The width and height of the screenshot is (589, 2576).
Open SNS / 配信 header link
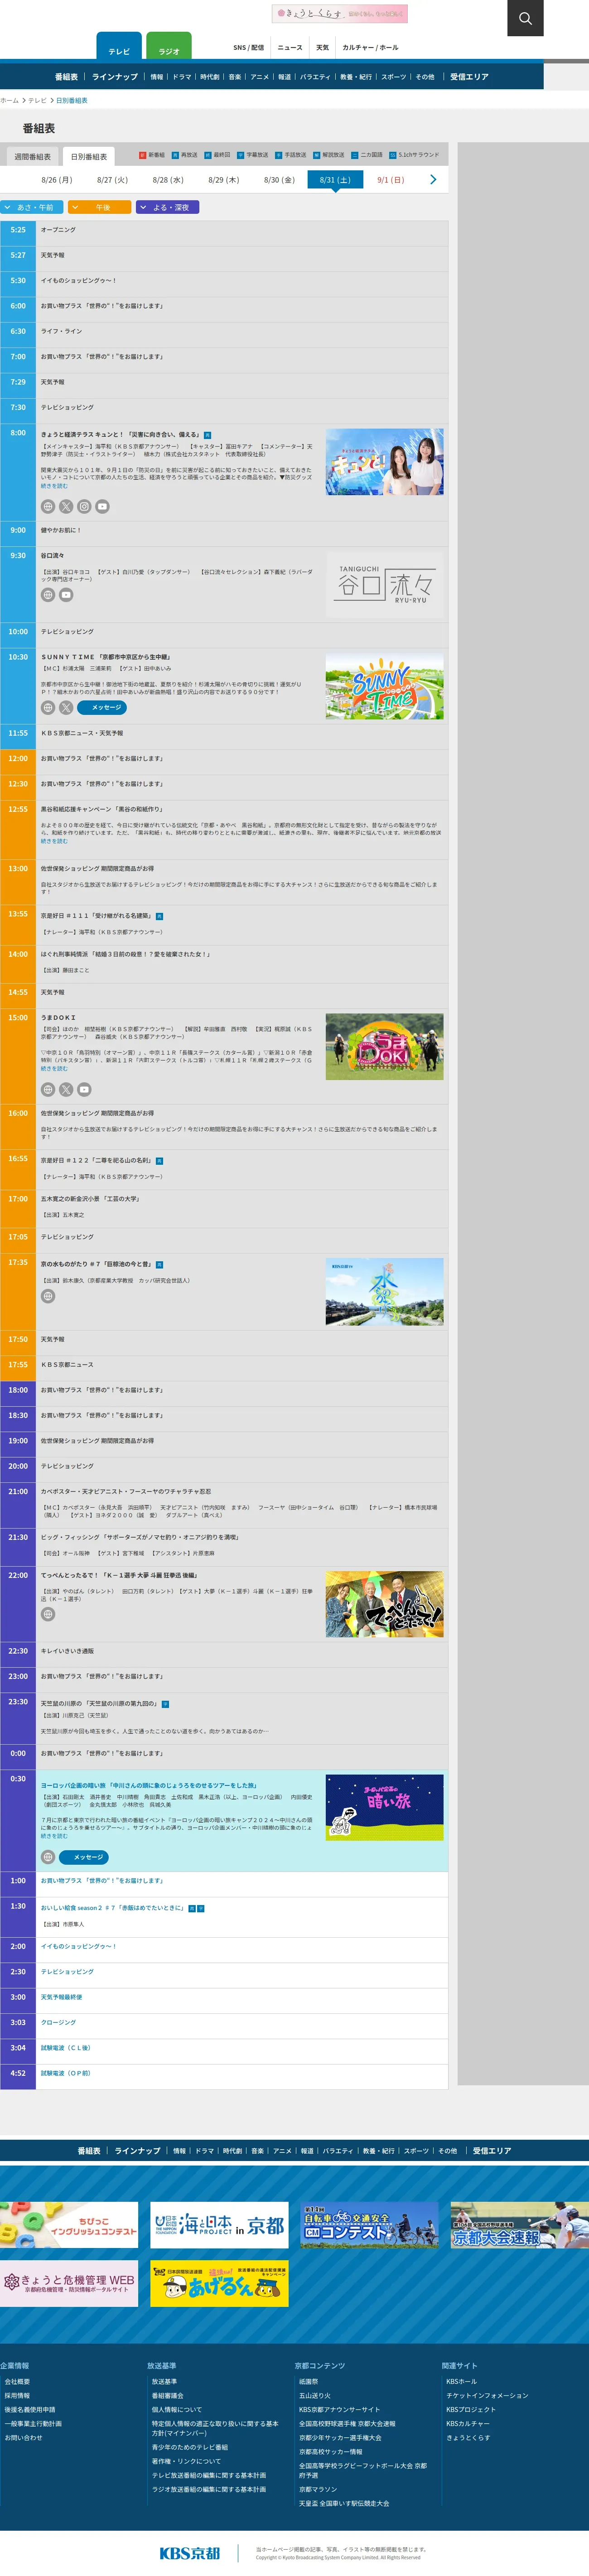point(249,47)
